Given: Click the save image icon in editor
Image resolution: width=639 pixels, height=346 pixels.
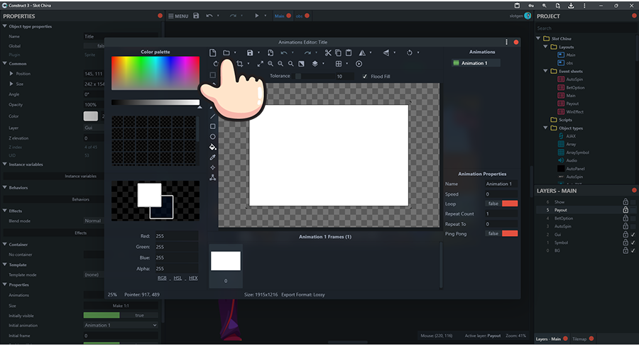Looking at the screenshot, I should click(x=250, y=52).
